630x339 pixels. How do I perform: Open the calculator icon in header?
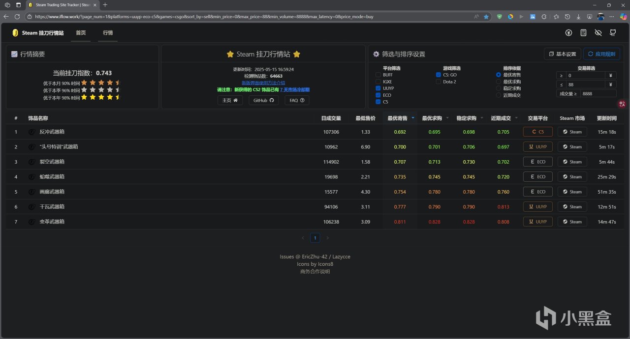pos(584,33)
